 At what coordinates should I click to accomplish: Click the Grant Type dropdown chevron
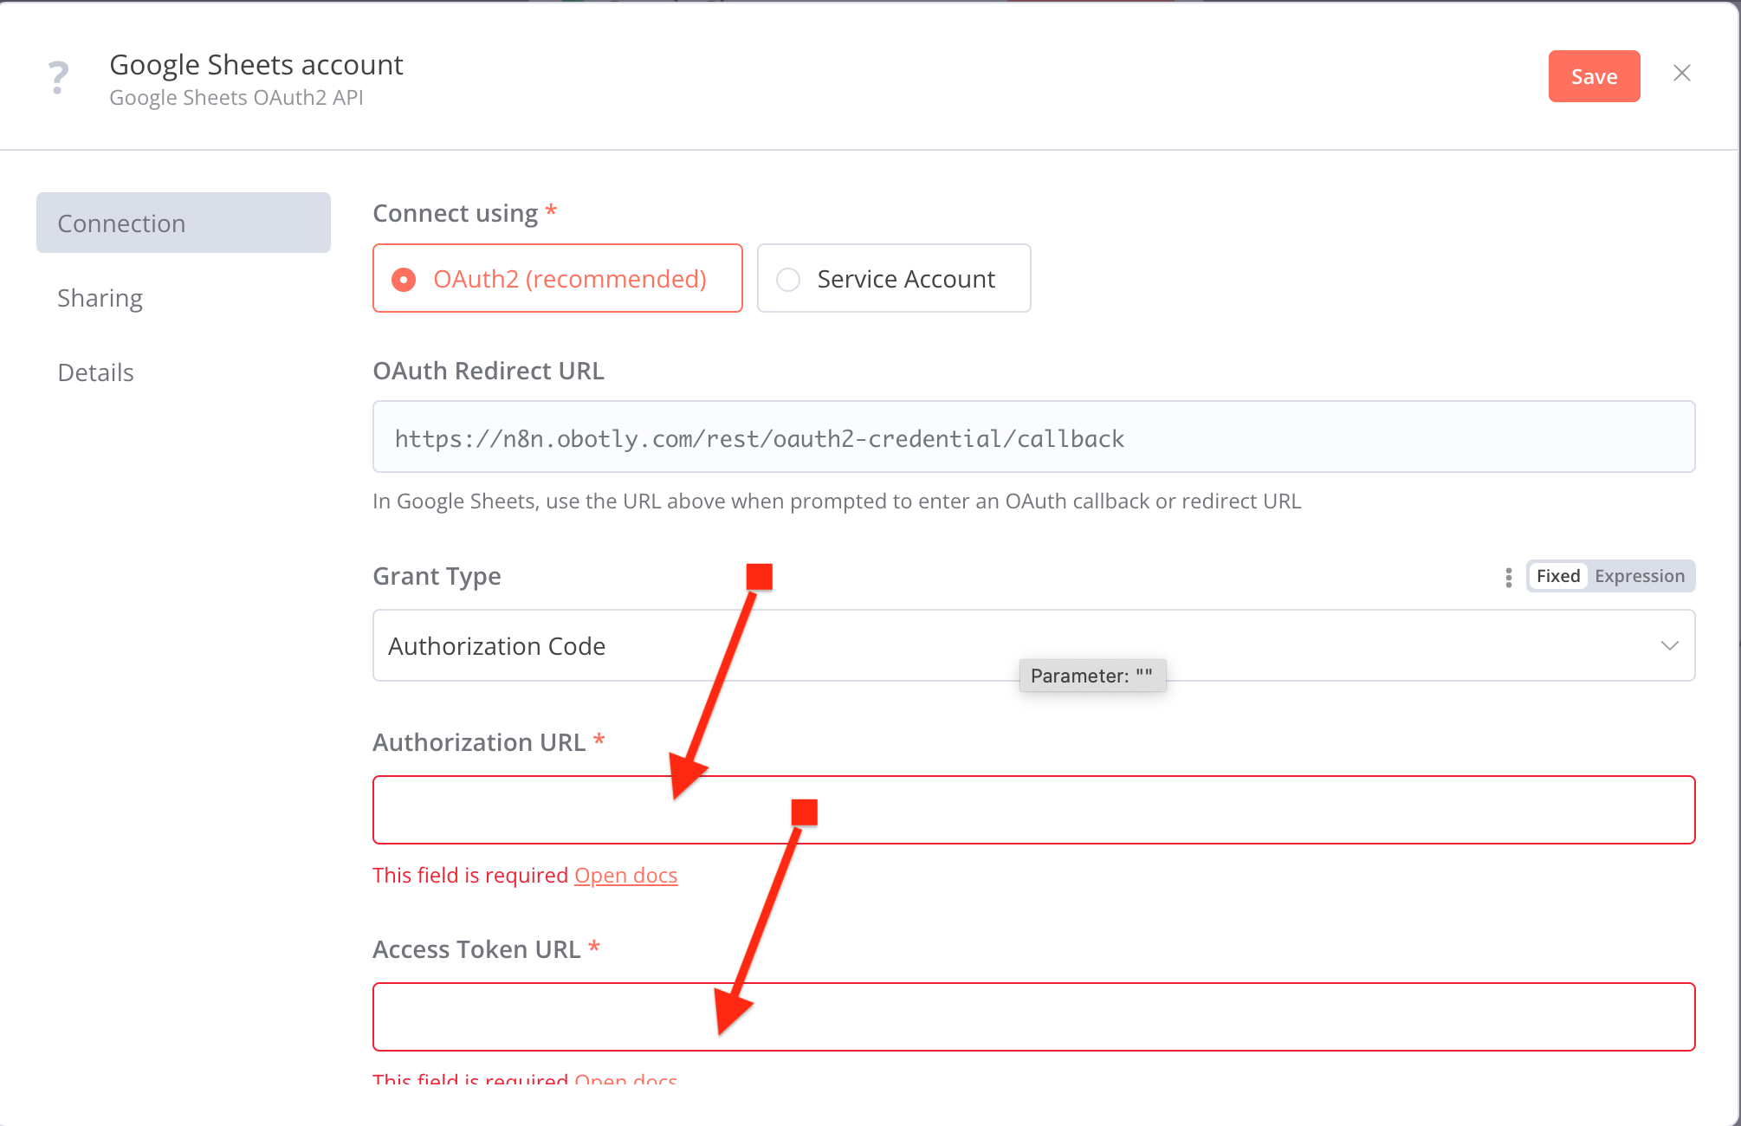(x=1669, y=646)
